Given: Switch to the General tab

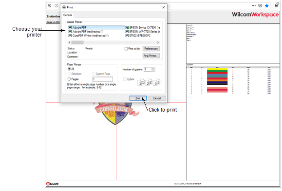Looking at the screenshot, I should 68,15.
